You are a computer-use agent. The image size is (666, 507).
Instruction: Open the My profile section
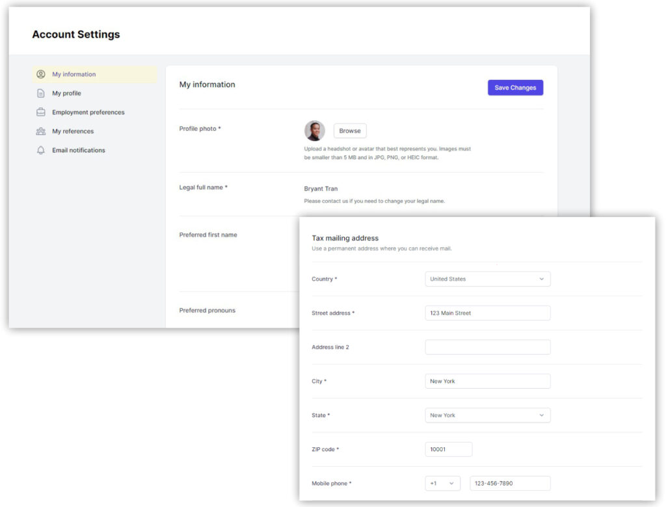tap(66, 94)
